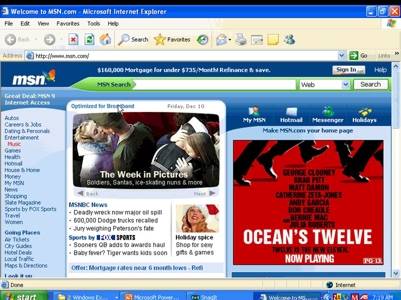Open the Favorites menu
401x300 pixels.
coord(68,23)
